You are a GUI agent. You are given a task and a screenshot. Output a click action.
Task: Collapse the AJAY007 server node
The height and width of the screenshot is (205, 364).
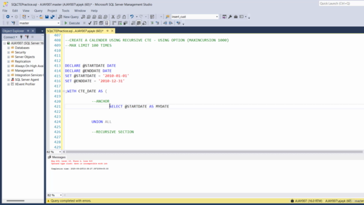click(5, 43)
